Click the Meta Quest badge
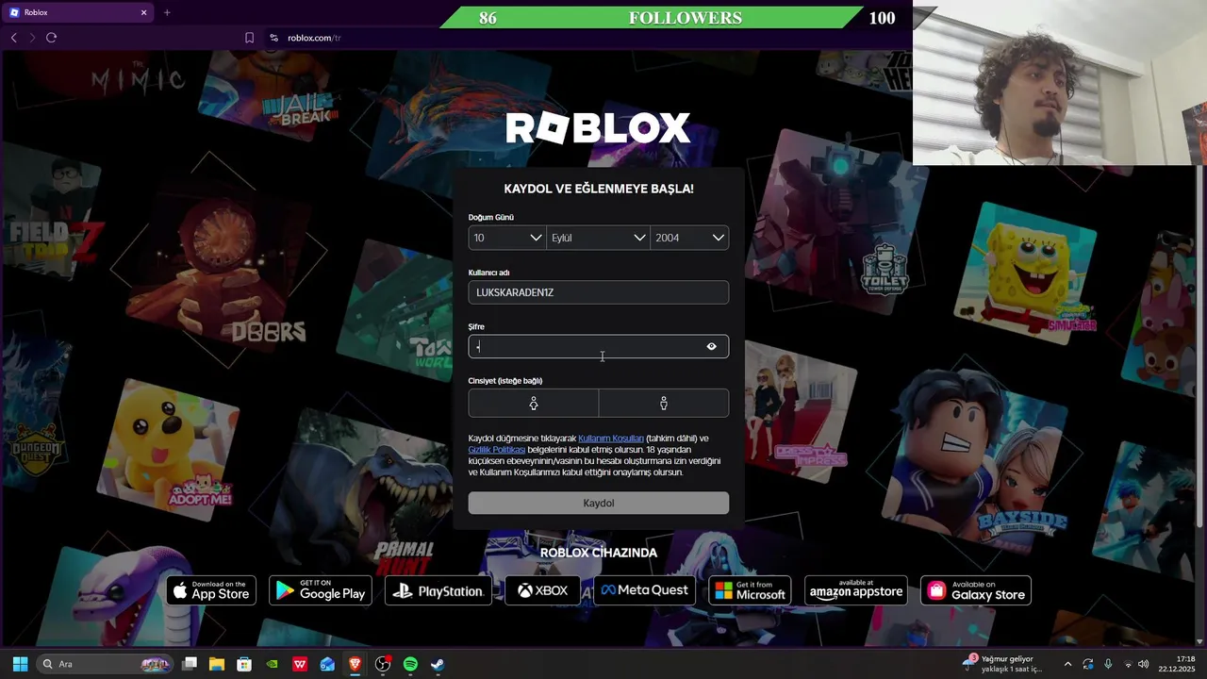 [645, 590]
